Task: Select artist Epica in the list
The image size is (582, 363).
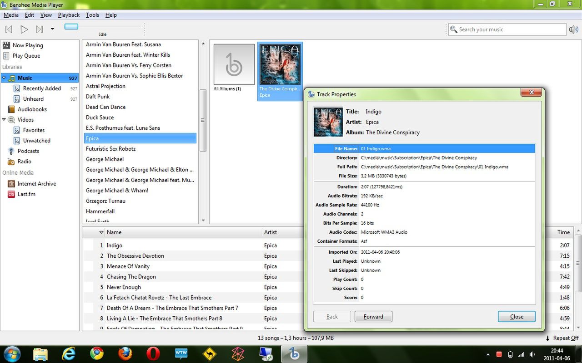Action: click(140, 138)
